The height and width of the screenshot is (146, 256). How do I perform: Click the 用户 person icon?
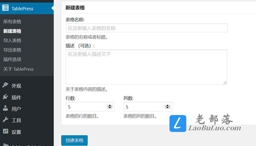5,108
